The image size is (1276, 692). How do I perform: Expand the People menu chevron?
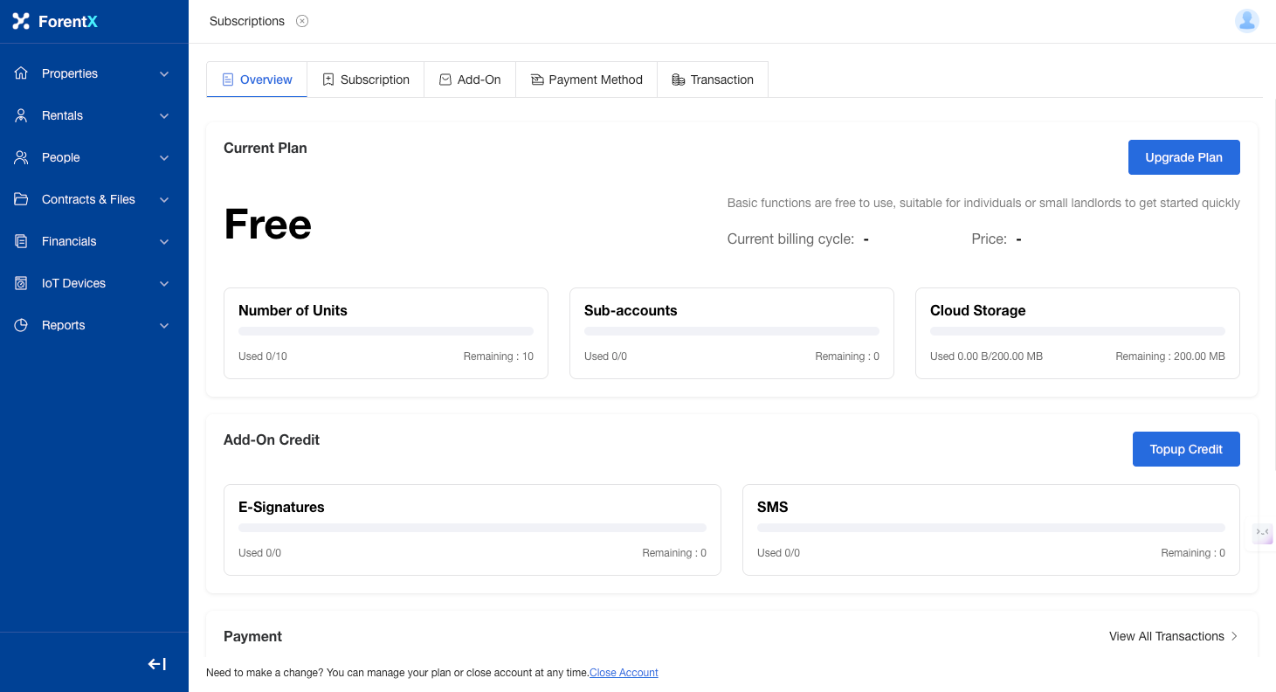tap(164, 158)
